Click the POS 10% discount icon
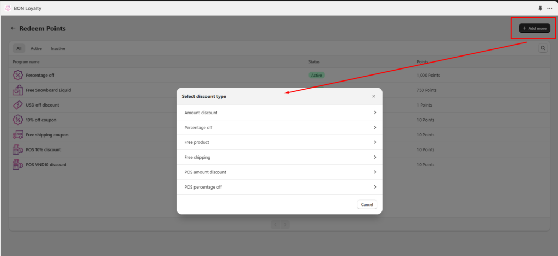Image resolution: width=558 pixels, height=256 pixels. (17, 149)
